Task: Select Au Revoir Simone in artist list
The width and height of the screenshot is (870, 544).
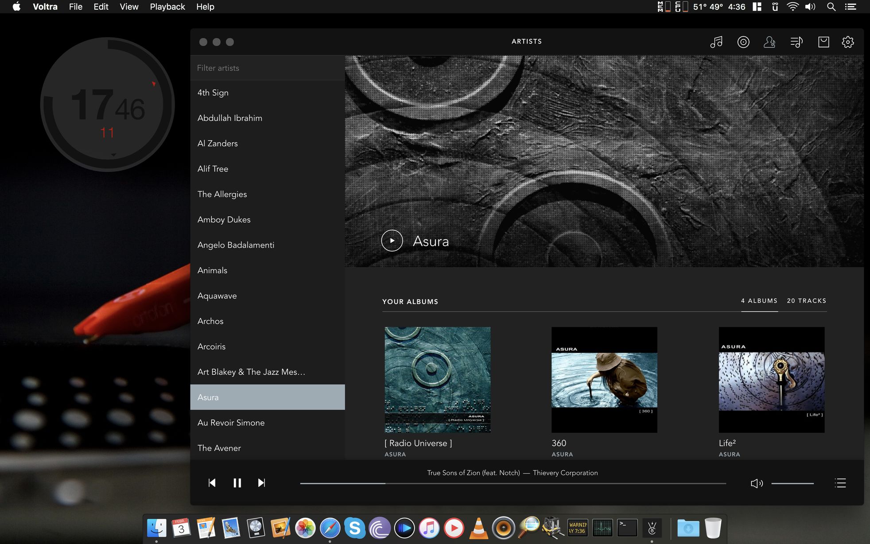Action: 231,423
